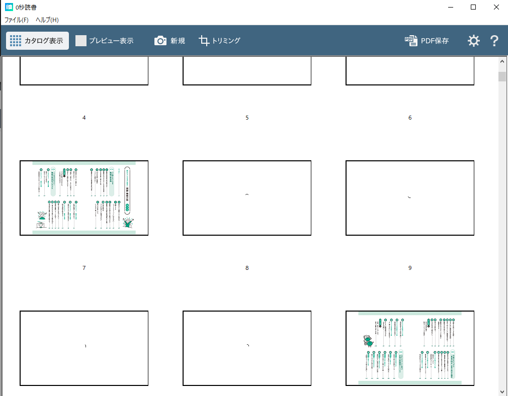
Task: Click the PDF save icon
Action: coord(411,41)
